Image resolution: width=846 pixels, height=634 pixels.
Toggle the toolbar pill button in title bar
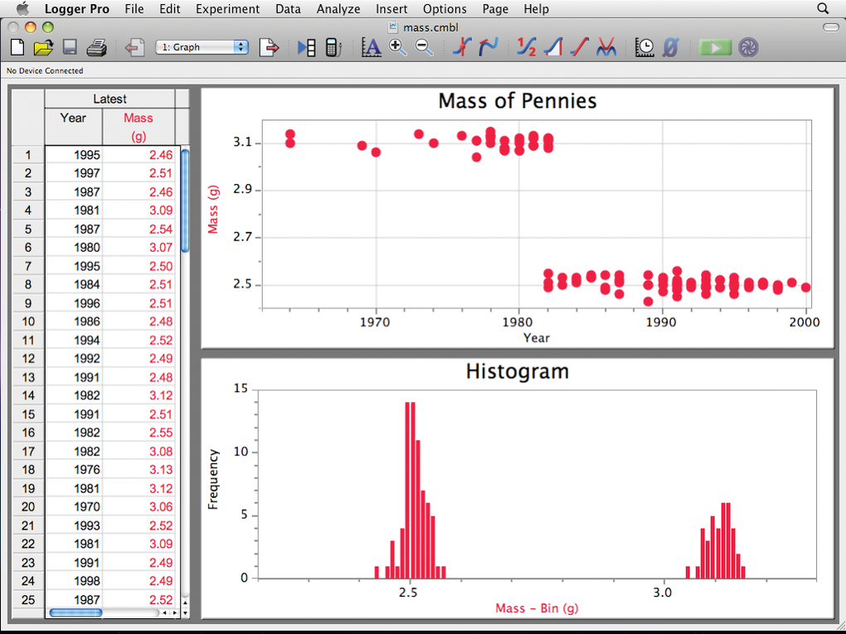point(829,27)
